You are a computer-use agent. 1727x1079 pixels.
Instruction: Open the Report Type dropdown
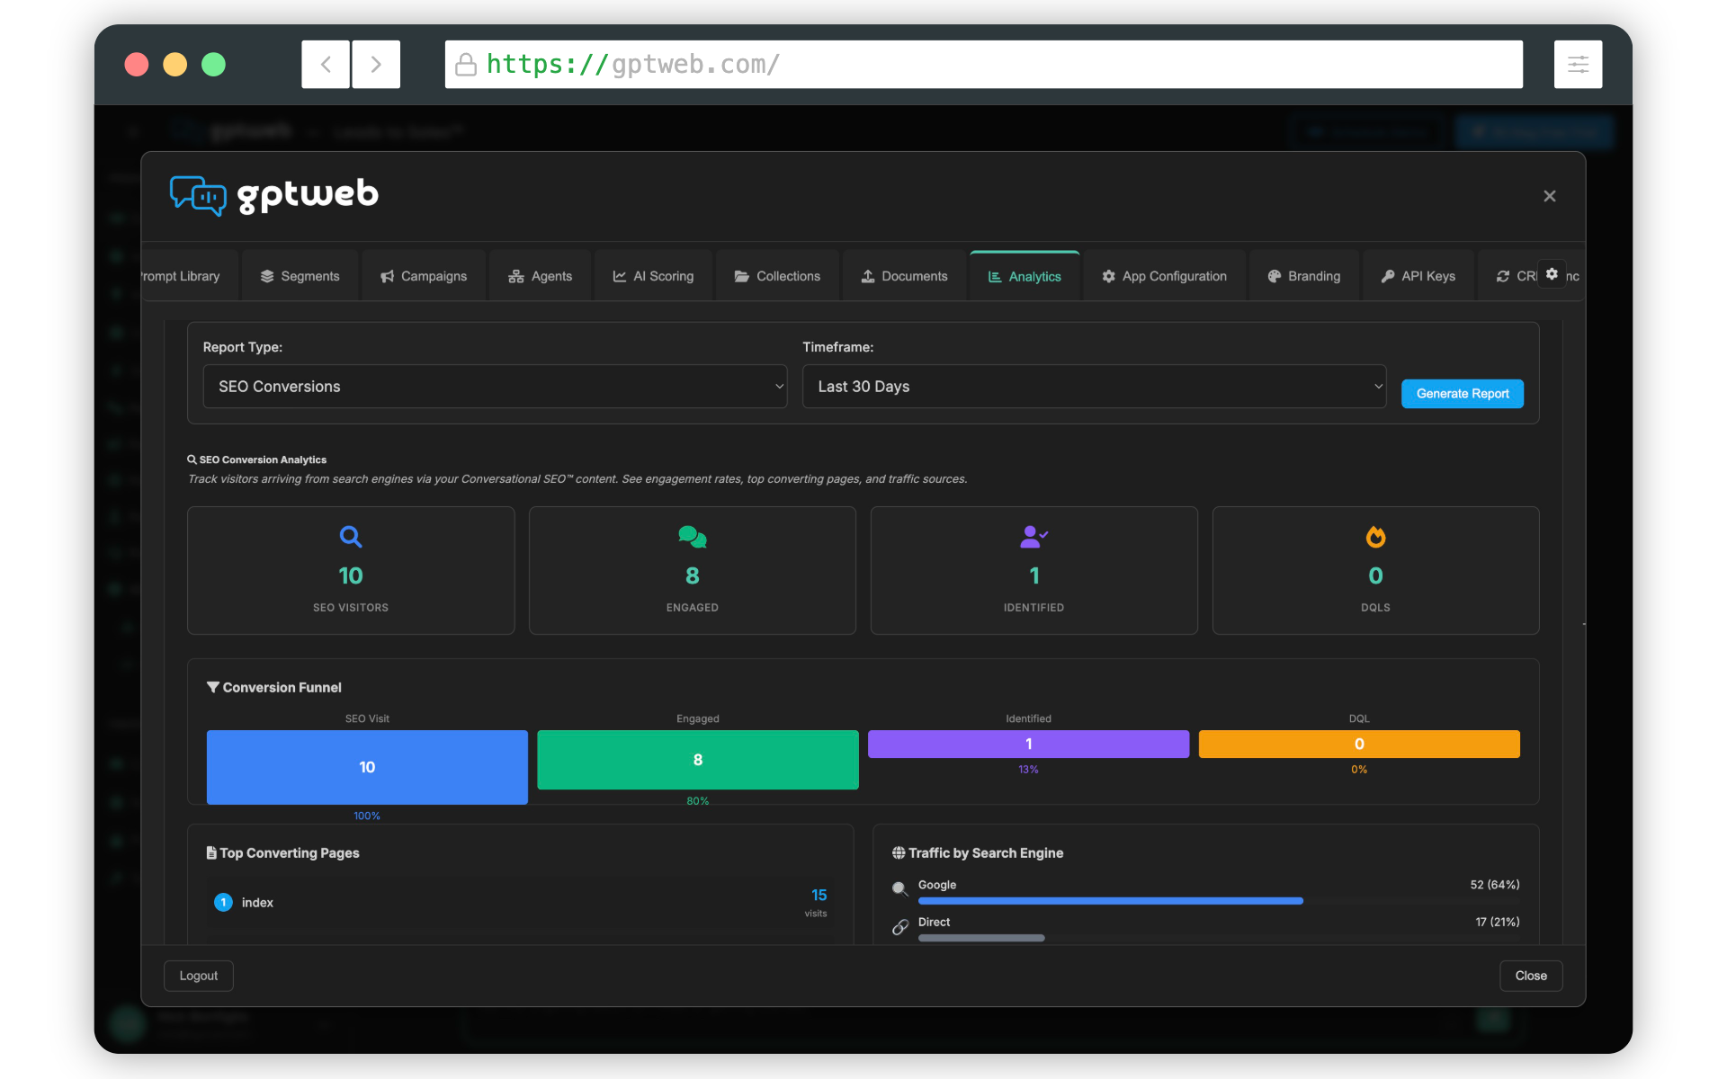click(x=495, y=387)
